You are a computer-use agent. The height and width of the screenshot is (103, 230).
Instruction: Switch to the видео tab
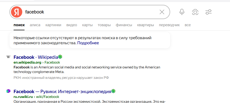point(72,25)
